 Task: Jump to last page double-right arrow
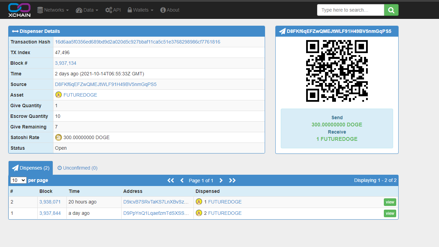click(232, 180)
